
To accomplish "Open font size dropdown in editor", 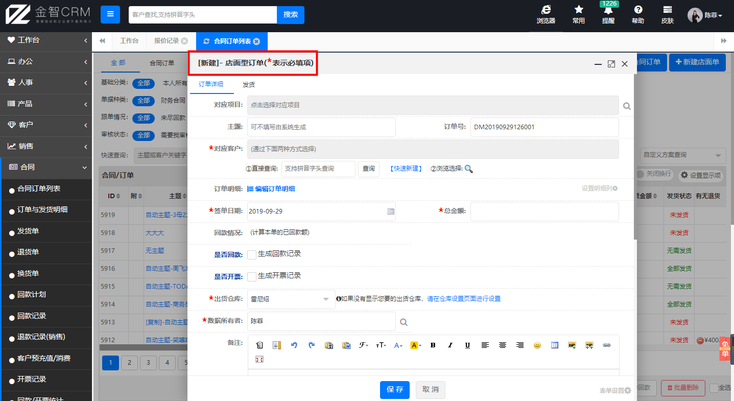I will click(x=381, y=345).
